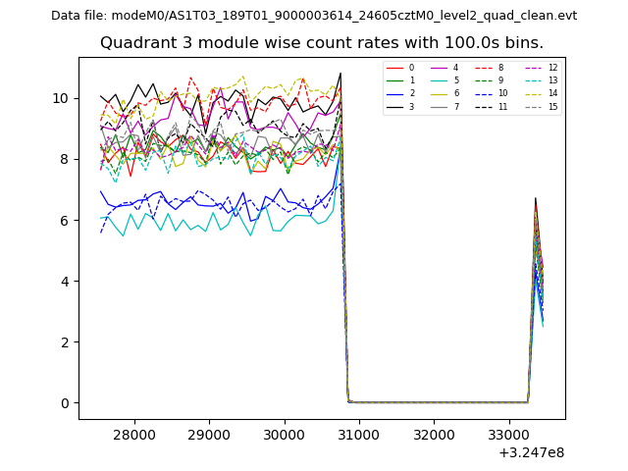Click the y-axis tick label 10
This screenshot has height=471, width=628.
(x=61, y=98)
